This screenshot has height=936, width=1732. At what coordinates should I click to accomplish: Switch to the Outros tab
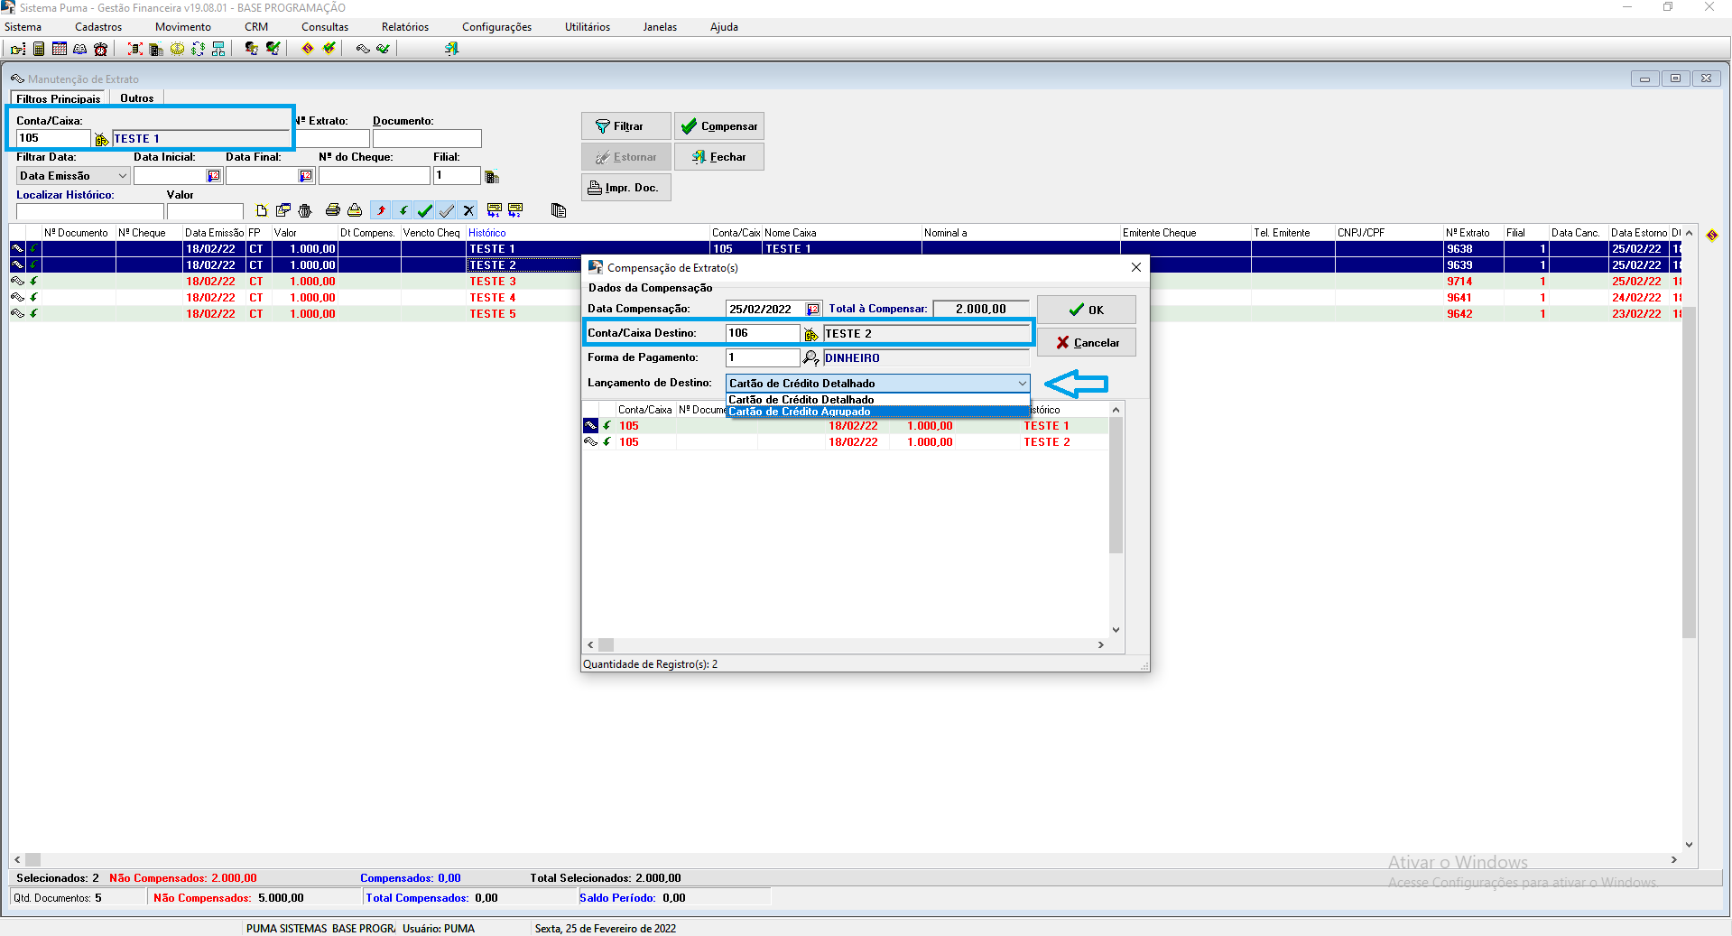(x=136, y=98)
